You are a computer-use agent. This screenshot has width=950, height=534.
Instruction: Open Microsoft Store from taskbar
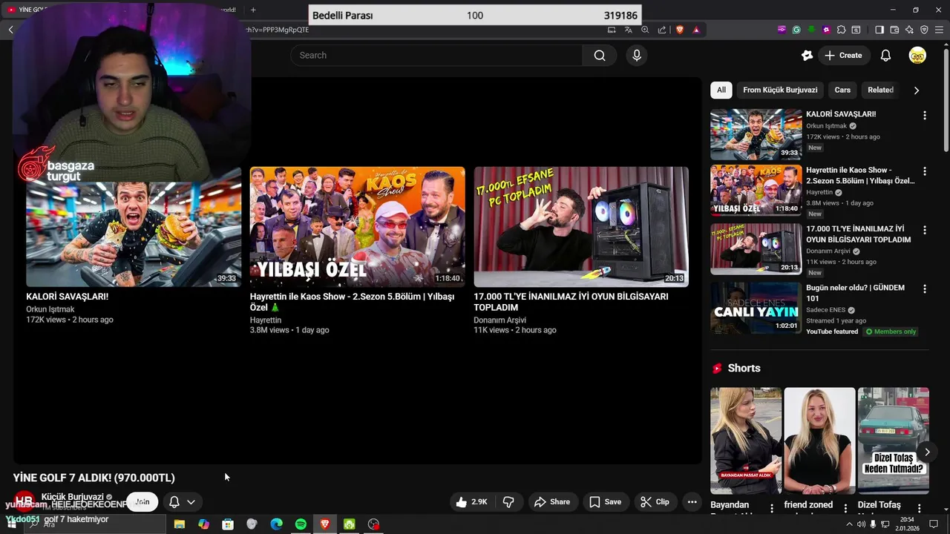pyautogui.click(x=228, y=524)
